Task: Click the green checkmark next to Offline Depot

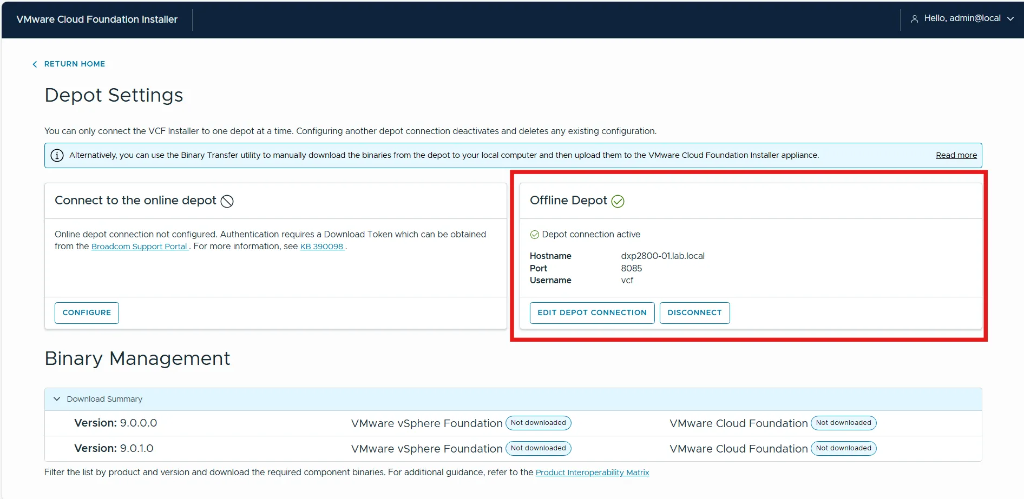Action: coord(618,201)
